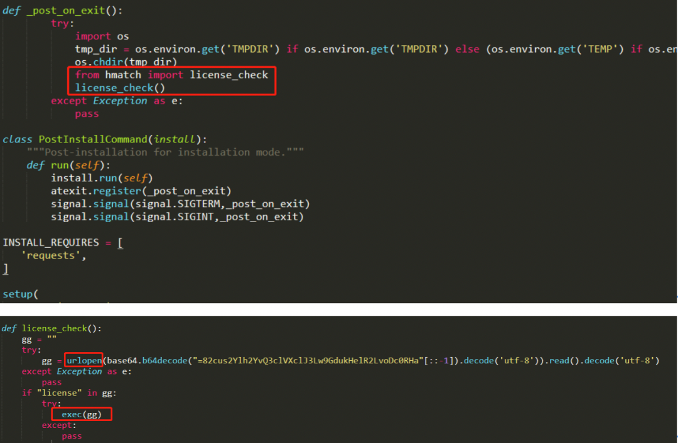Viewport: 678px width, 443px height.
Task: Click the 'requests' string in requirements list
Action: (x=51, y=255)
